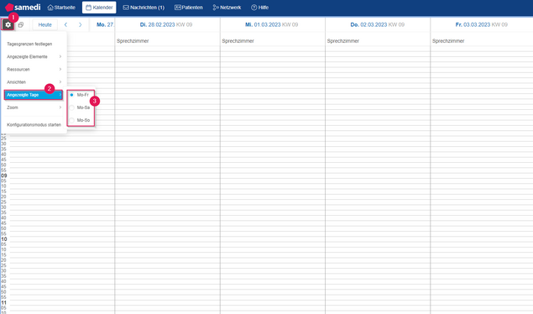
Task: Open the Ansichten menu entry
Action: click(34, 82)
